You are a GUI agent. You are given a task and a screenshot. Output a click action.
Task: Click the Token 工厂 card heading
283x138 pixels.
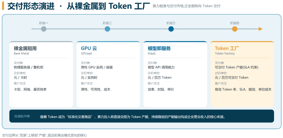click(x=227, y=48)
